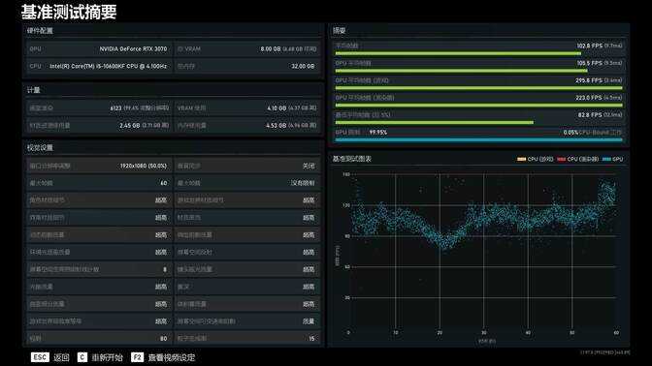Viewport: 652px width, 366px height.
Task: Click the yellow CPU (游戏) legend swatch
Action: (x=521, y=159)
